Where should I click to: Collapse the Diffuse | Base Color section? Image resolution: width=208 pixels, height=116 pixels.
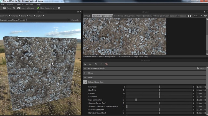[x=85, y=82]
